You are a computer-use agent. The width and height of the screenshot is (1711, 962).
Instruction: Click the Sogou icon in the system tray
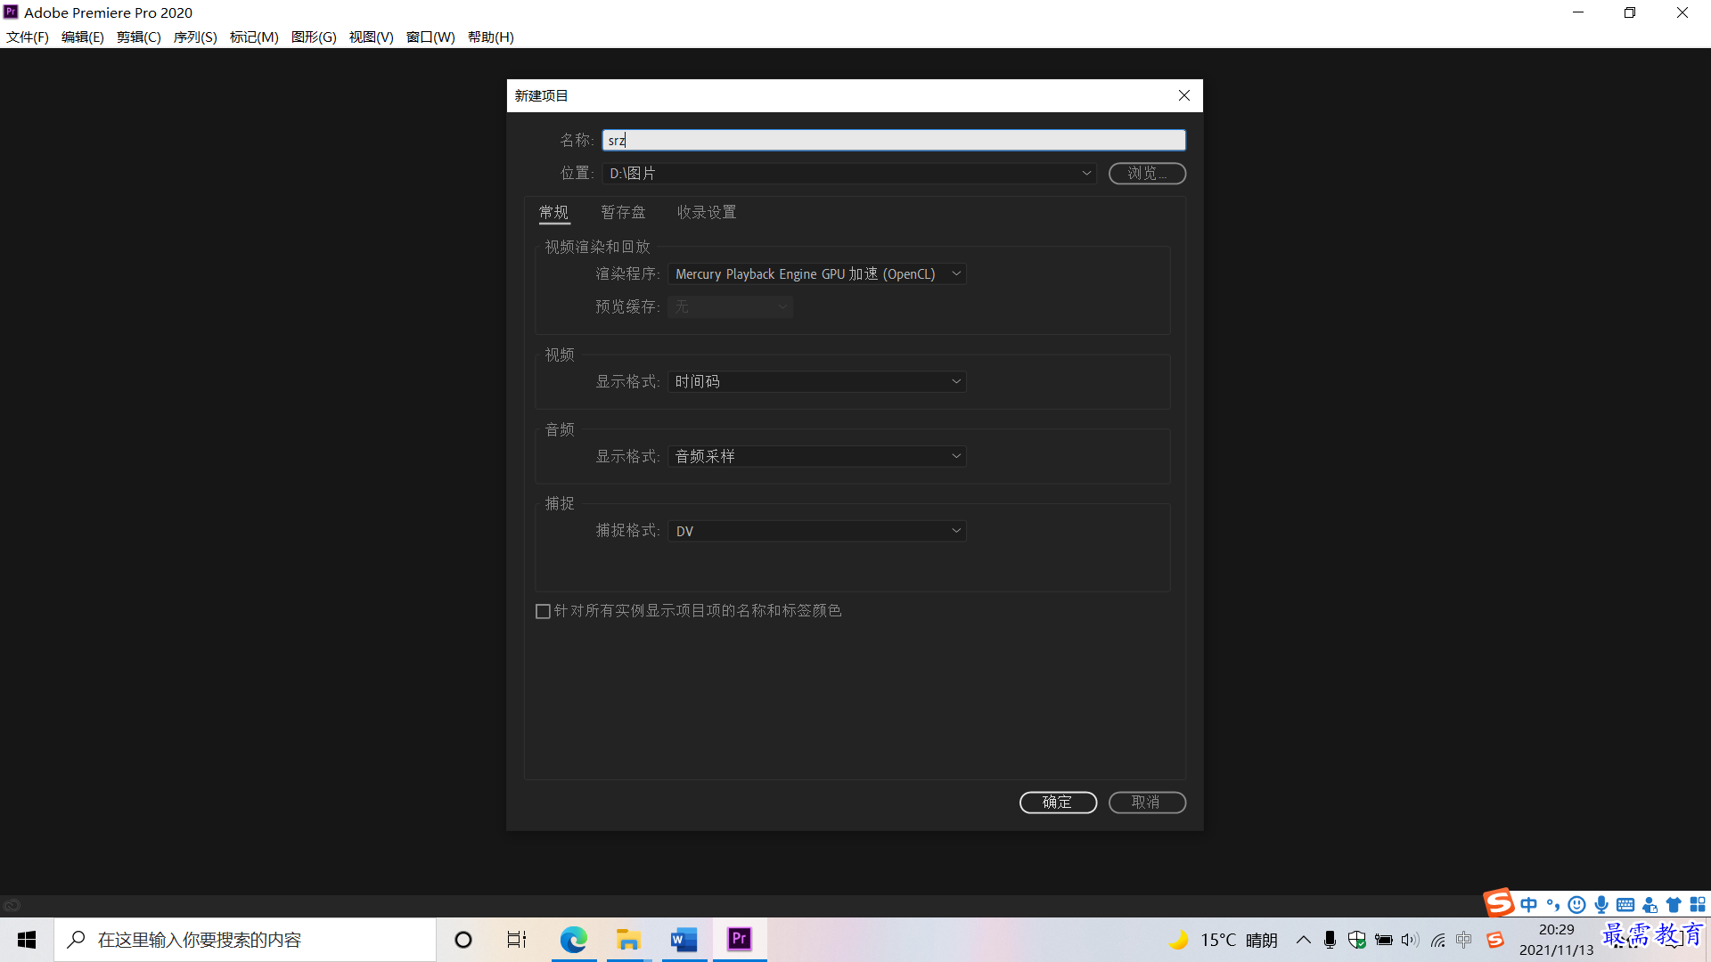pyautogui.click(x=1494, y=940)
